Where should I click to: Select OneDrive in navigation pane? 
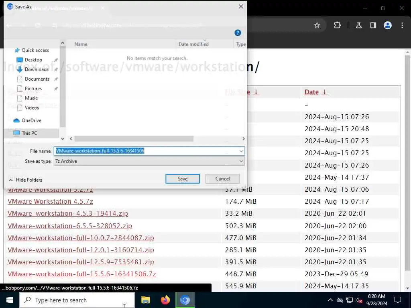pyautogui.click(x=28, y=120)
